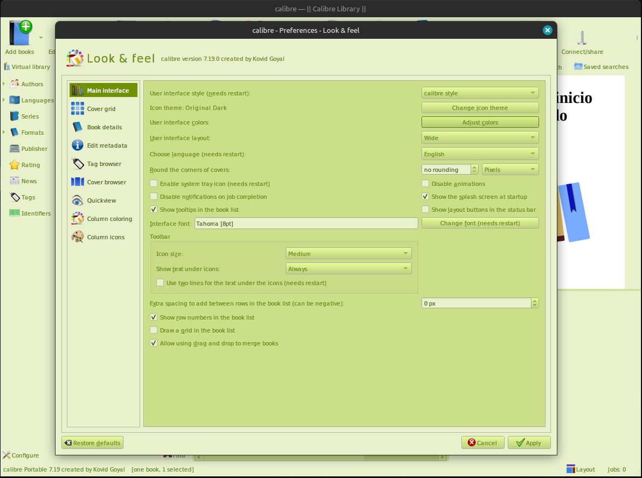This screenshot has height=478, width=642.
Task: Click Change font (needs restart) button
Action: [480, 223]
